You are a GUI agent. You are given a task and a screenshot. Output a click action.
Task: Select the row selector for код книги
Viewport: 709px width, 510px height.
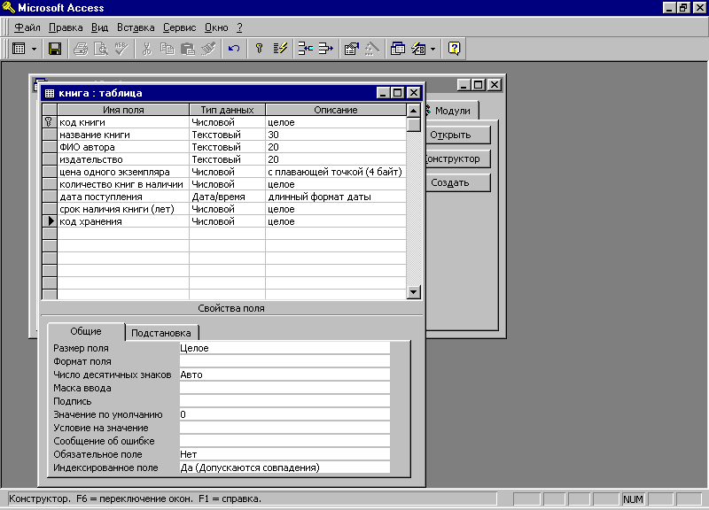(50, 122)
